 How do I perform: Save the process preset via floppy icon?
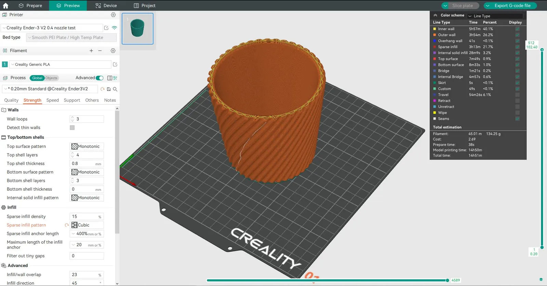pyautogui.click(x=109, y=89)
